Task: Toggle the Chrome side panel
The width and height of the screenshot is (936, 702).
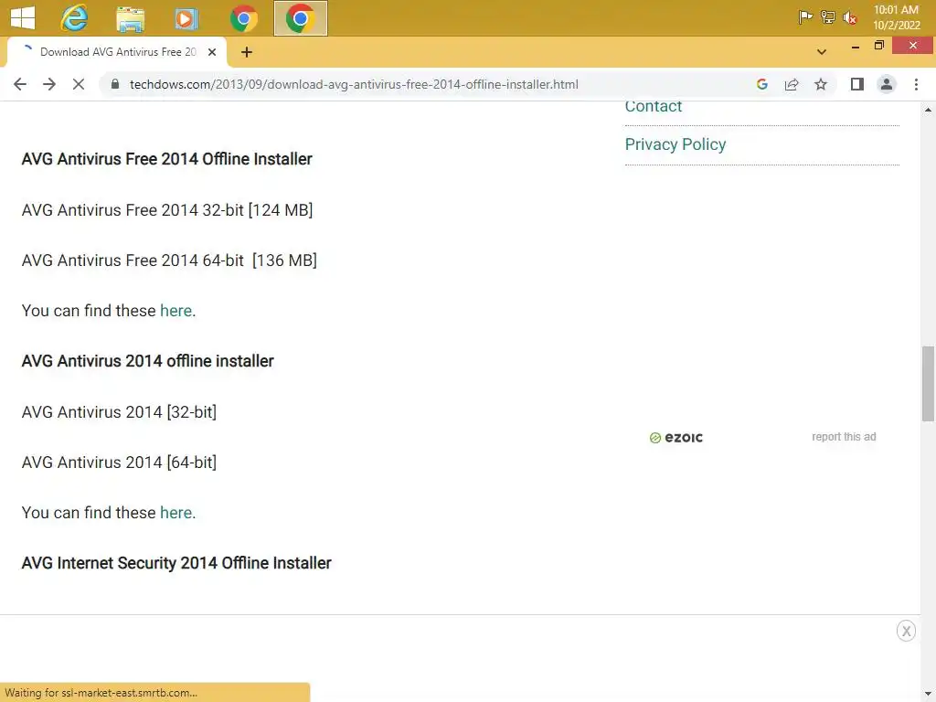Action: point(857,84)
